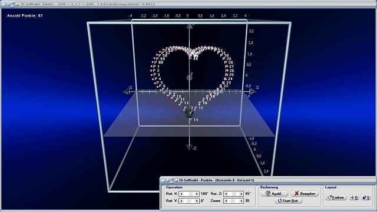Click the Rot. X value 109°

(204, 194)
